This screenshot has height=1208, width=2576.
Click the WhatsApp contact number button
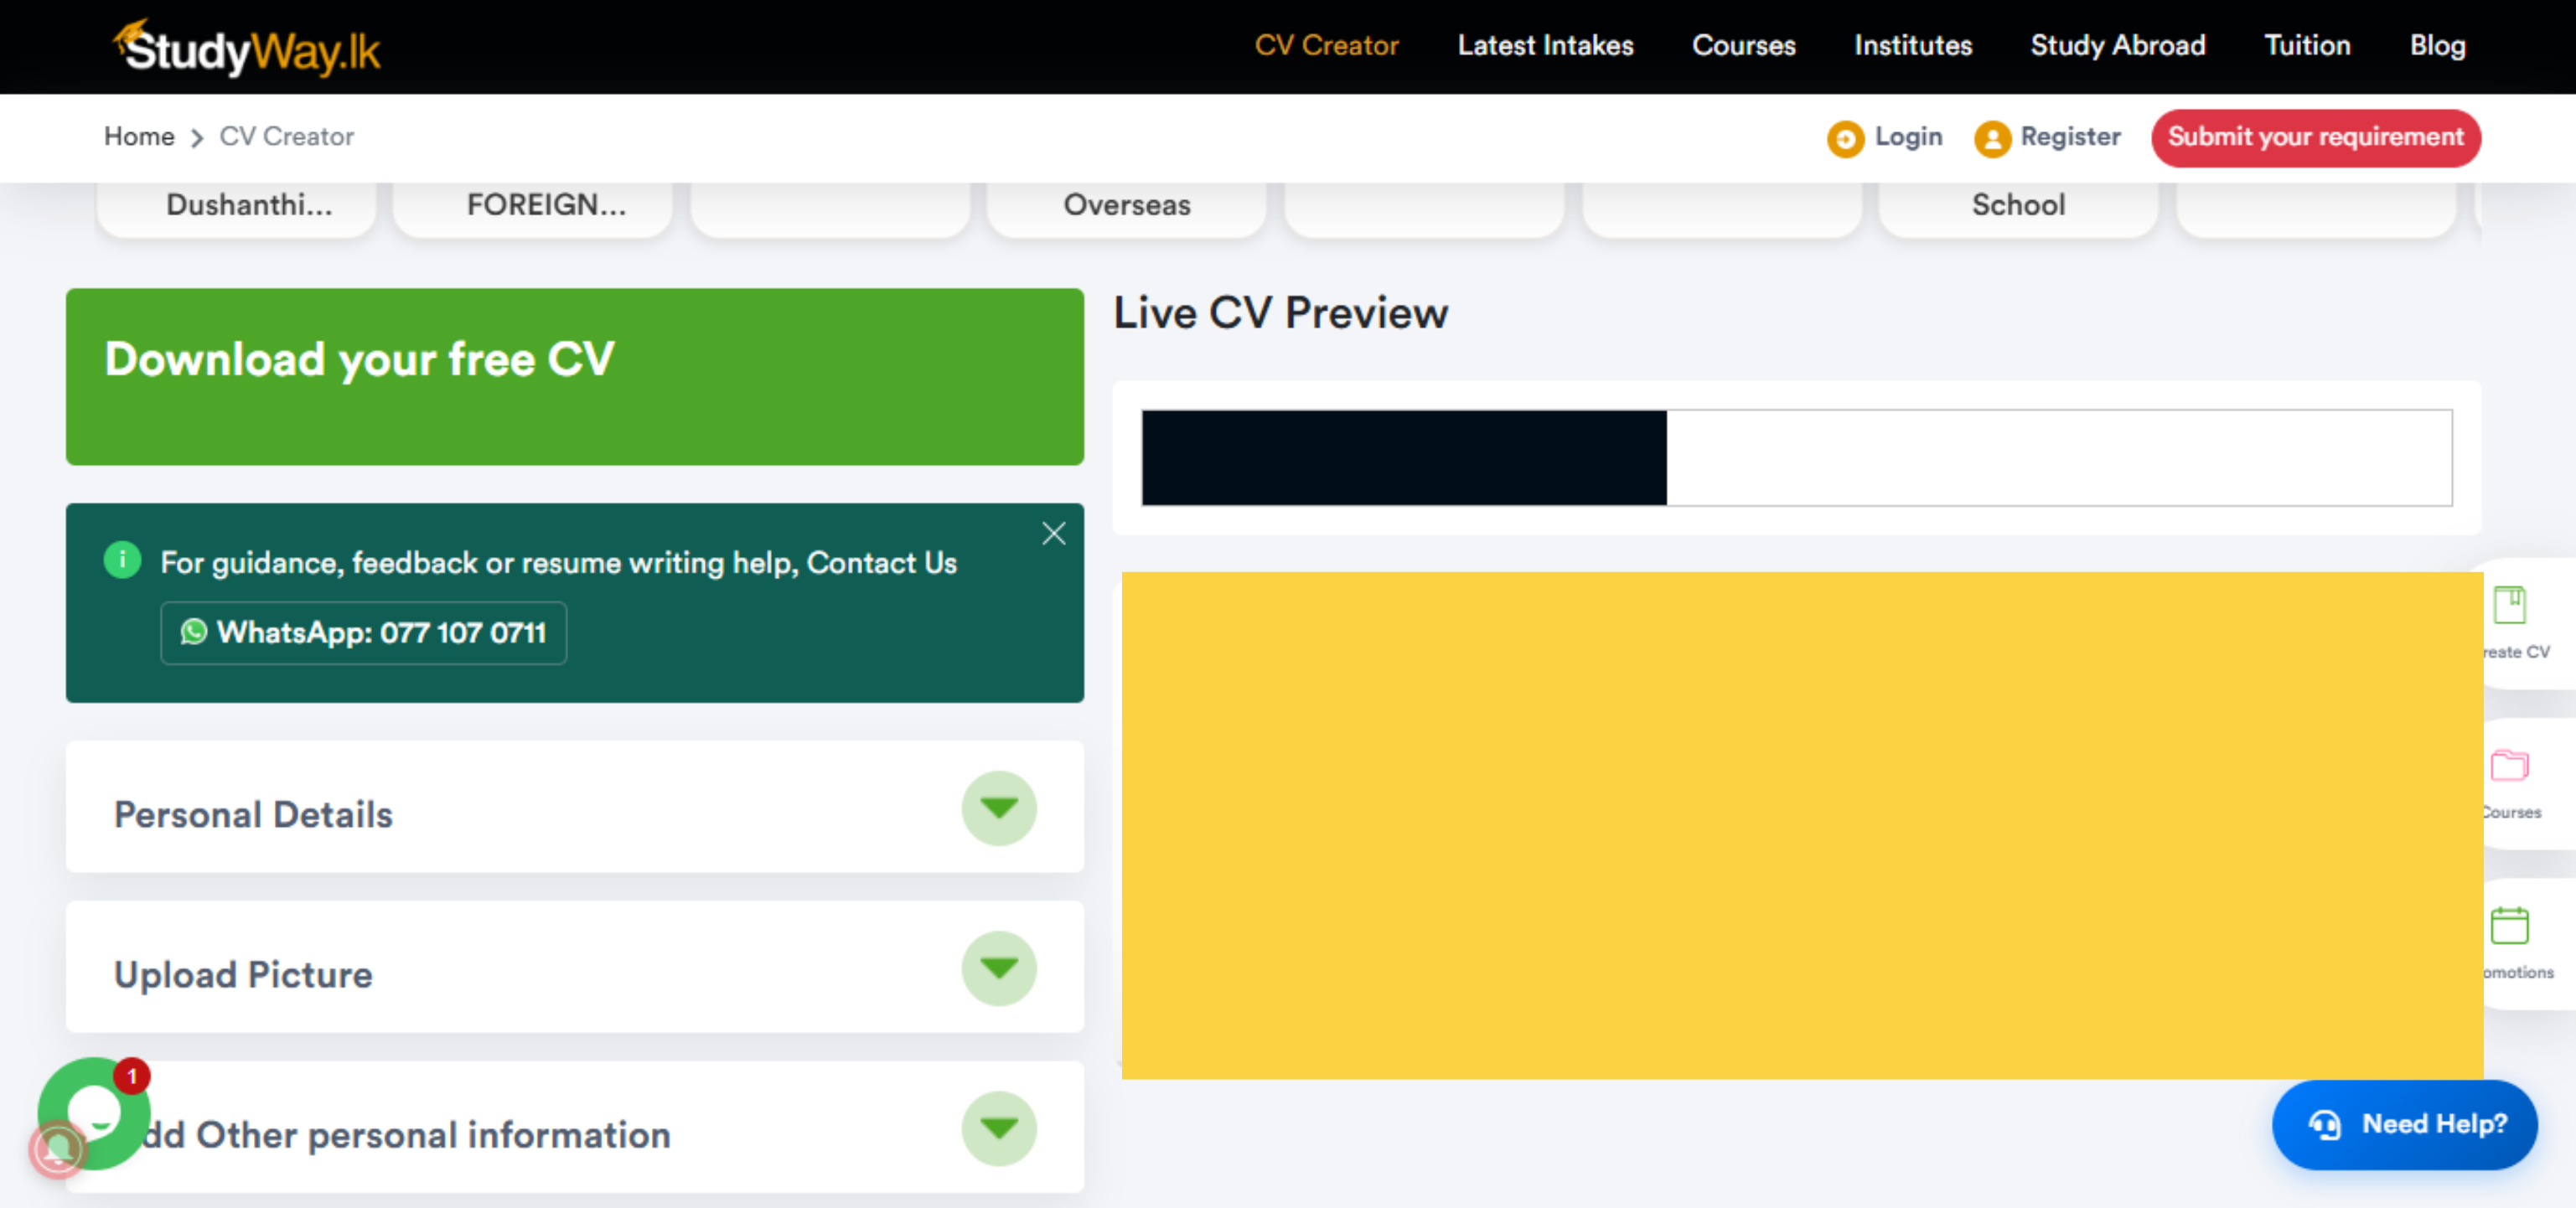363,633
